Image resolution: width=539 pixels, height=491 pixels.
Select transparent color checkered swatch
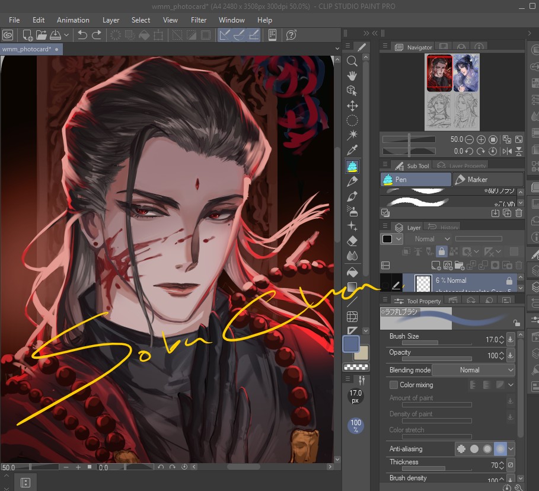click(356, 367)
